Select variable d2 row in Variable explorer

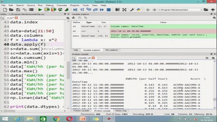[144, 31]
